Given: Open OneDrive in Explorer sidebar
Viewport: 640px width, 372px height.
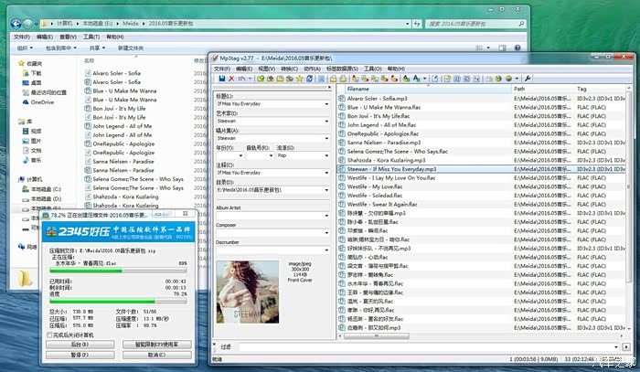Looking at the screenshot, I should (41, 102).
